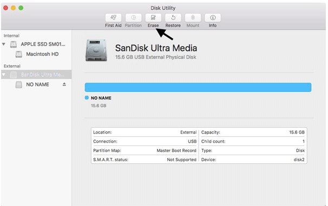Click the Mount toolbar icon
The height and width of the screenshot is (206, 328).
(x=193, y=18)
